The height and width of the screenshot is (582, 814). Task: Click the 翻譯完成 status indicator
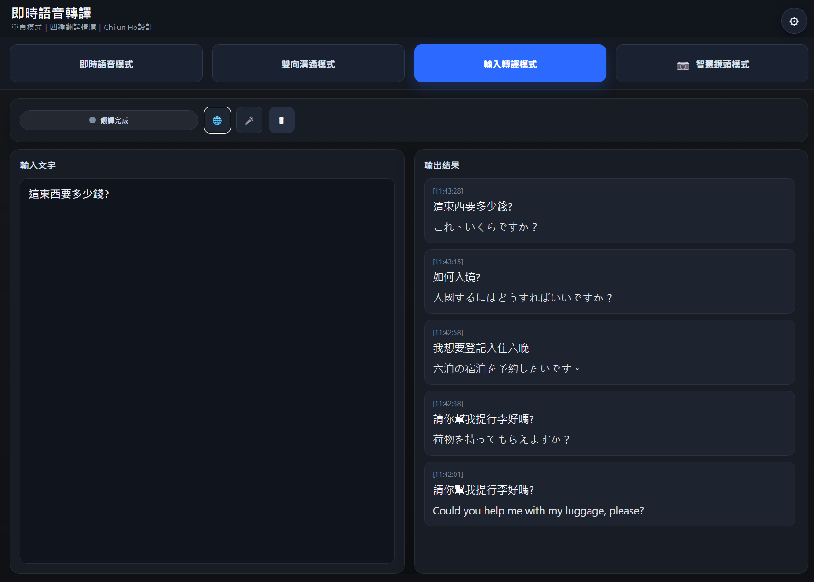point(109,120)
